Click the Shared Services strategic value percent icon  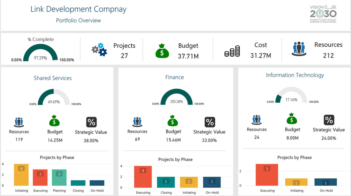coord(91,122)
